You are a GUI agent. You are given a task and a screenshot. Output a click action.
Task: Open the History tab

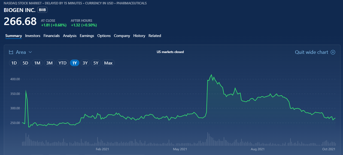click(139, 36)
